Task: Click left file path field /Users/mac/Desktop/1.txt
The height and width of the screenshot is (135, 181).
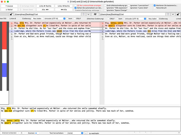Action: tap(47, 14)
